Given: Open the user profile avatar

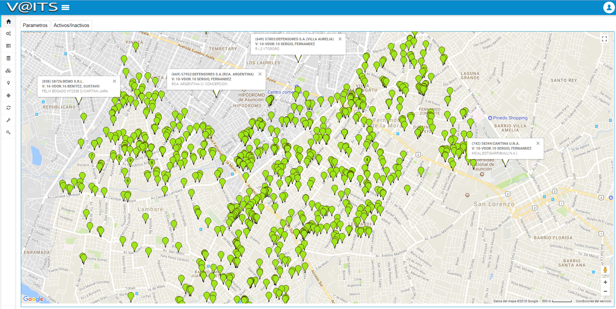Looking at the screenshot, I should 609,7.
